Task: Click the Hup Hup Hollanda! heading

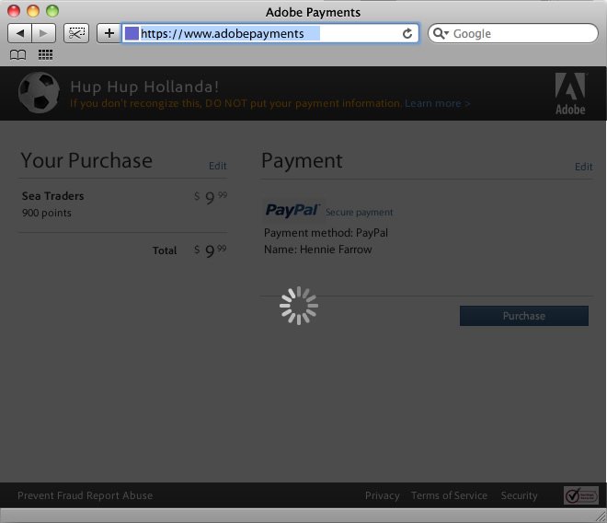Action: (x=144, y=87)
